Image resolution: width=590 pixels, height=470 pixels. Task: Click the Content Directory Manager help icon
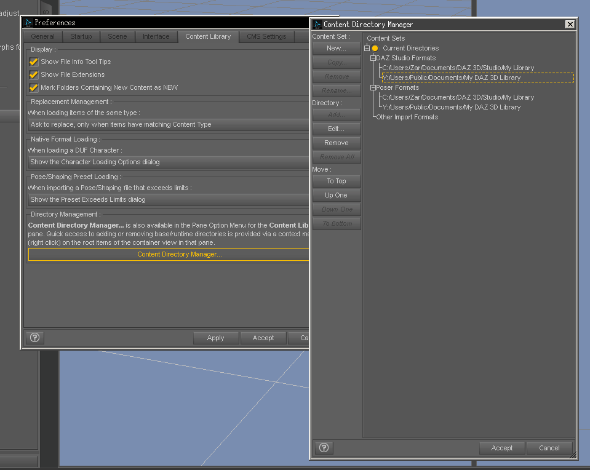point(324,447)
